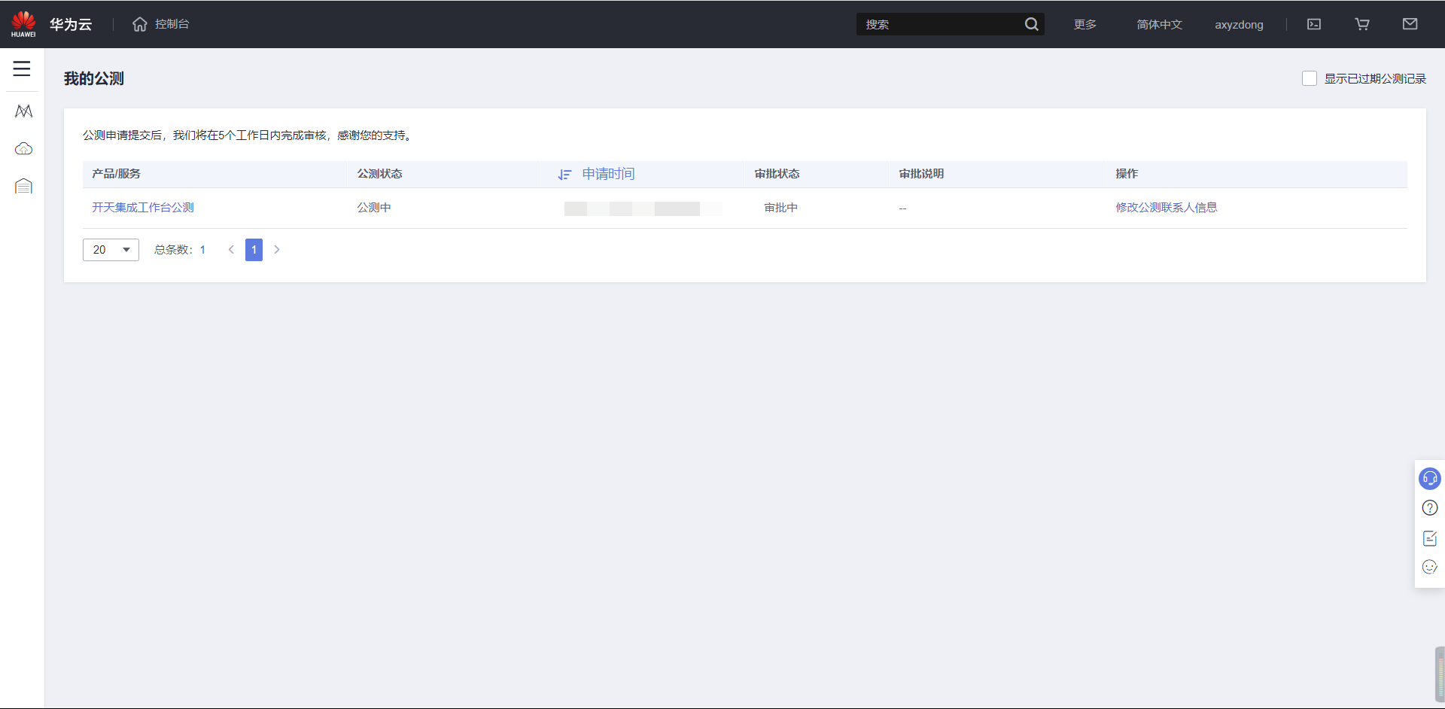Sort by 申请时间 column
This screenshot has width=1445, height=709.
tap(597, 174)
